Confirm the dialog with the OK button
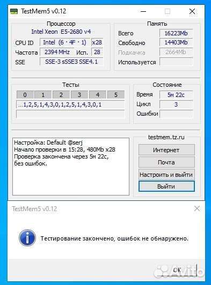Image resolution: width=211 pixels, height=285 pixels. point(177,270)
